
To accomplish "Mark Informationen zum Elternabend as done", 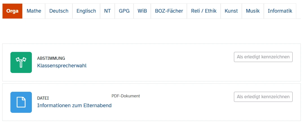I will pyautogui.click(x=263, y=97).
